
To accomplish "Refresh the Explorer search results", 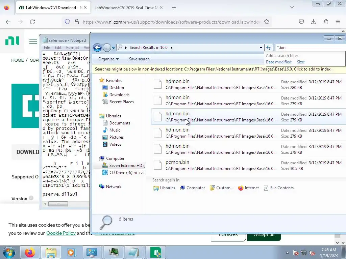I will (x=269, y=48).
